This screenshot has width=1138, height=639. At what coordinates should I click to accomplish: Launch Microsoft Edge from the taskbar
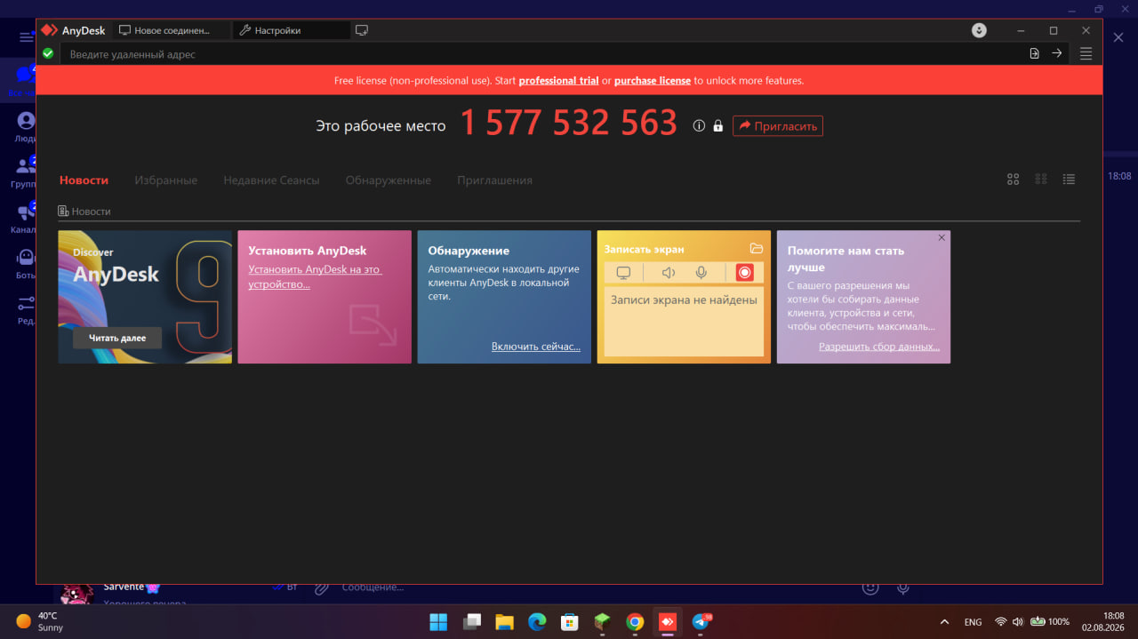[537, 622]
